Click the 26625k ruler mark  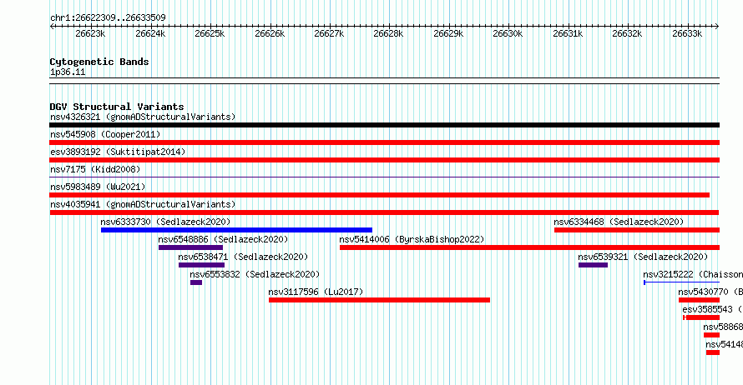[x=210, y=33]
